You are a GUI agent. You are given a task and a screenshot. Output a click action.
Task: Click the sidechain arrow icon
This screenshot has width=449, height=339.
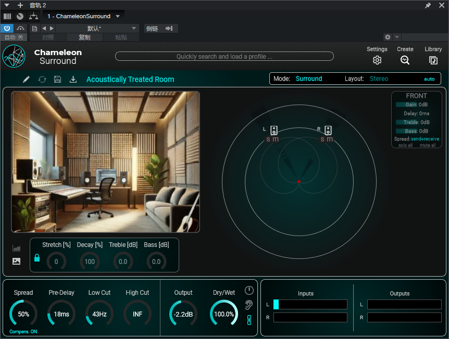point(169,28)
